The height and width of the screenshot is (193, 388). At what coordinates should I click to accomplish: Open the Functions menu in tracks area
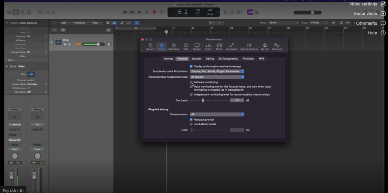click(x=81, y=23)
